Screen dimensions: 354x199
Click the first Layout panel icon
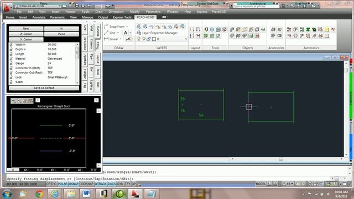click(x=192, y=29)
